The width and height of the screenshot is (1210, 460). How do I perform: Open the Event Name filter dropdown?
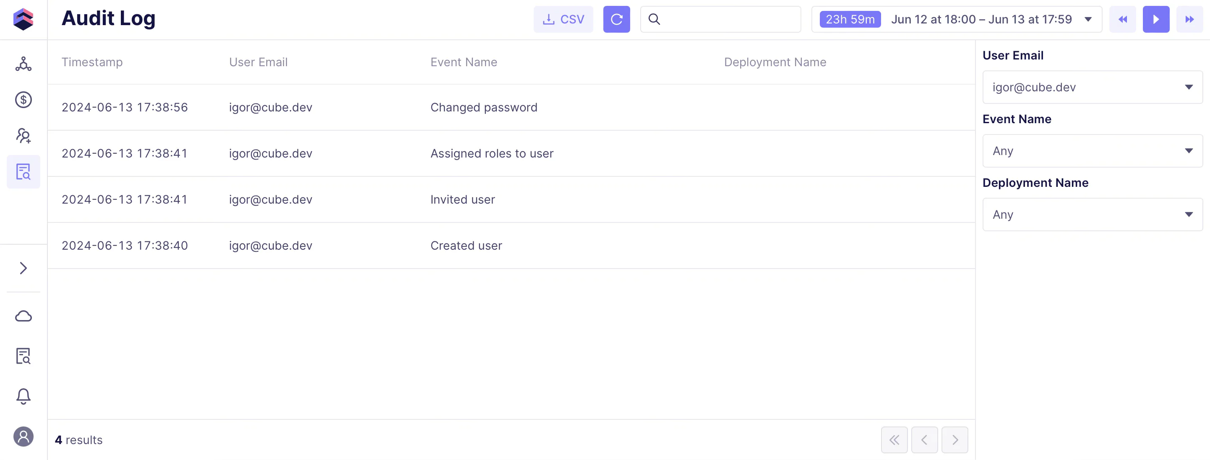click(1092, 151)
